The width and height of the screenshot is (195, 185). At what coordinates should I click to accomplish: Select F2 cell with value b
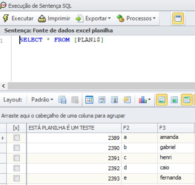139,148
